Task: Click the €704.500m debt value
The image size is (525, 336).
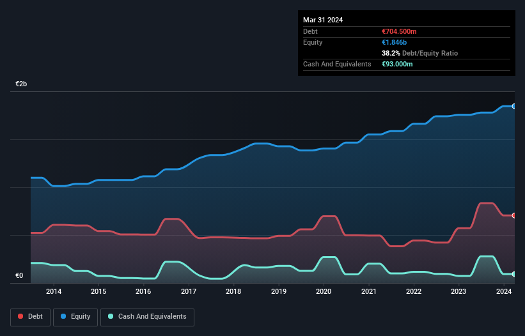Action: tap(399, 31)
